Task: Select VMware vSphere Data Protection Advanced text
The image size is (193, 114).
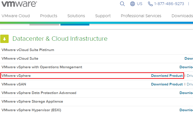Action: [x=39, y=93]
